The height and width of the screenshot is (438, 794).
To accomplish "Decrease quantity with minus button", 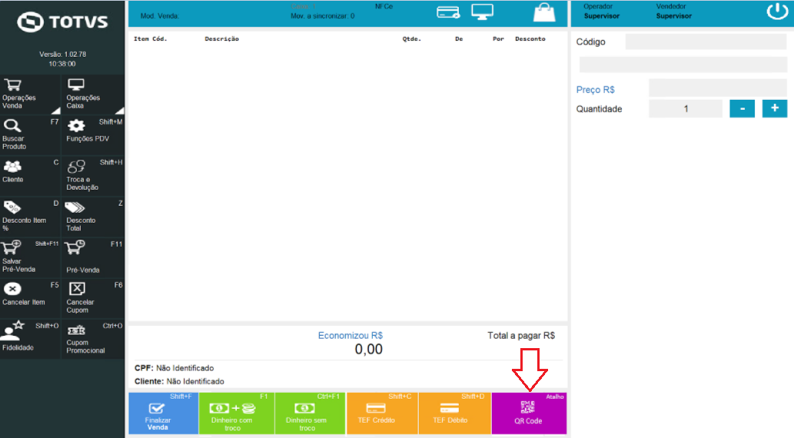I will [743, 108].
